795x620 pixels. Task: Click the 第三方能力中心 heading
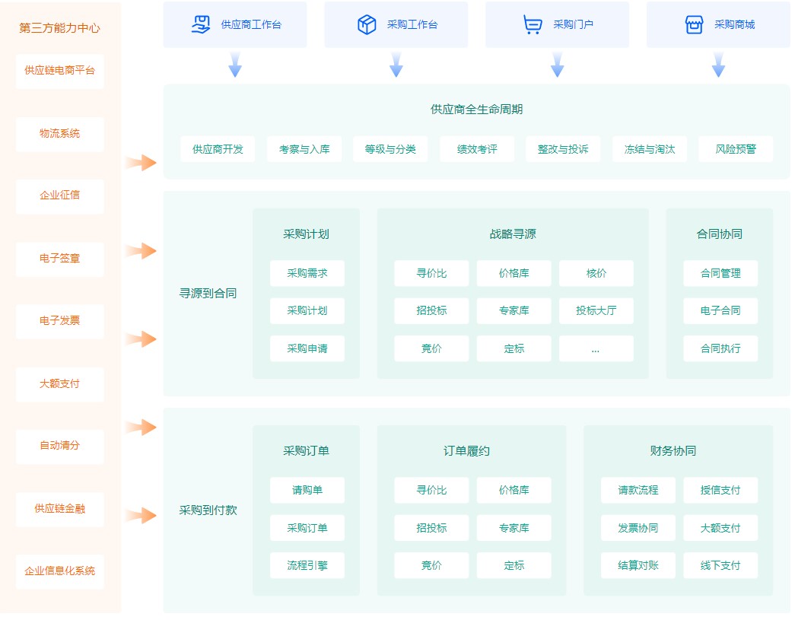click(x=60, y=28)
